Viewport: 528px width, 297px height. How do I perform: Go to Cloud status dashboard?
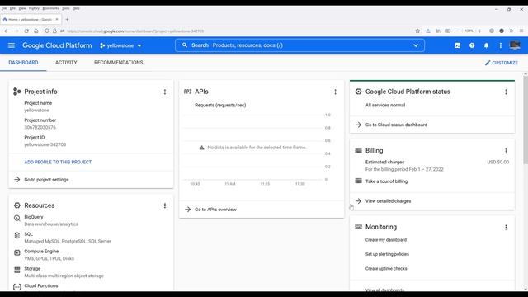pos(396,125)
